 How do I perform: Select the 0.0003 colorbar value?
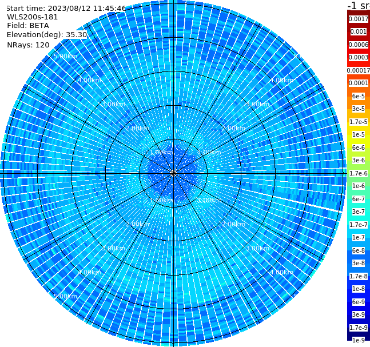(359, 57)
